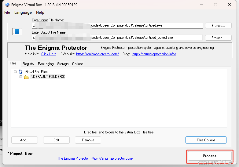This screenshot has height=167, width=239.
Task: Switch to the Packaging tab
Action: (x=46, y=64)
